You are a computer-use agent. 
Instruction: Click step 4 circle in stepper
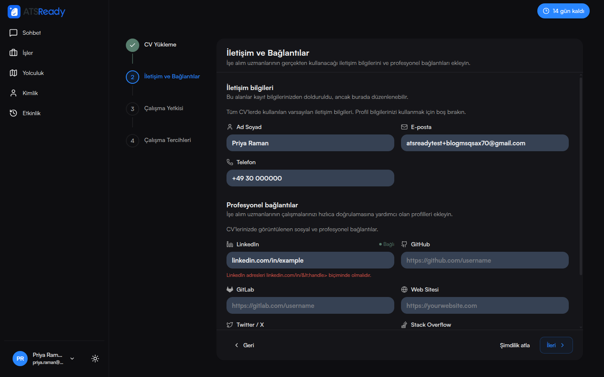(x=133, y=141)
